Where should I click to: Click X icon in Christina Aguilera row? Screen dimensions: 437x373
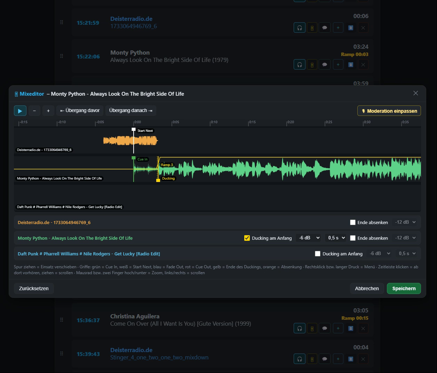(363, 328)
